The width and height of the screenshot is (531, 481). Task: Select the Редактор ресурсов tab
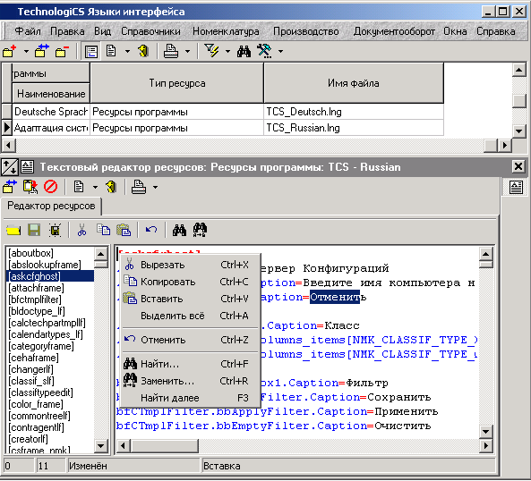(51, 206)
